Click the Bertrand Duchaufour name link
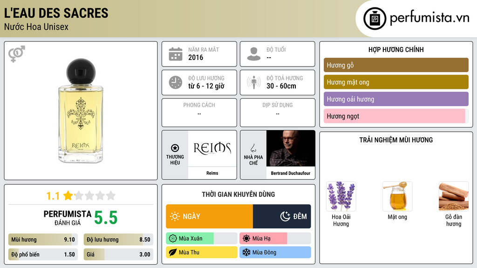477x268 pixels. pyautogui.click(x=291, y=173)
